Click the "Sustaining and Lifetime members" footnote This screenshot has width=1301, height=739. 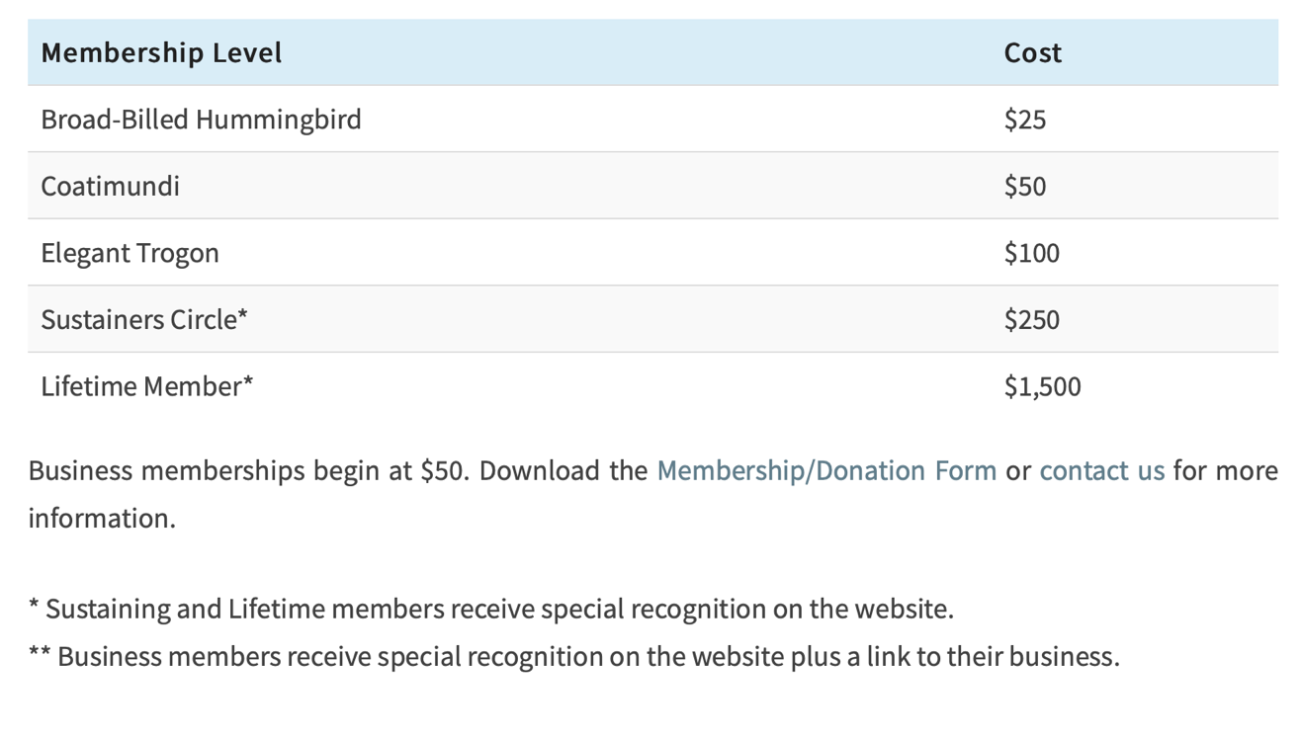pyautogui.click(x=489, y=609)
